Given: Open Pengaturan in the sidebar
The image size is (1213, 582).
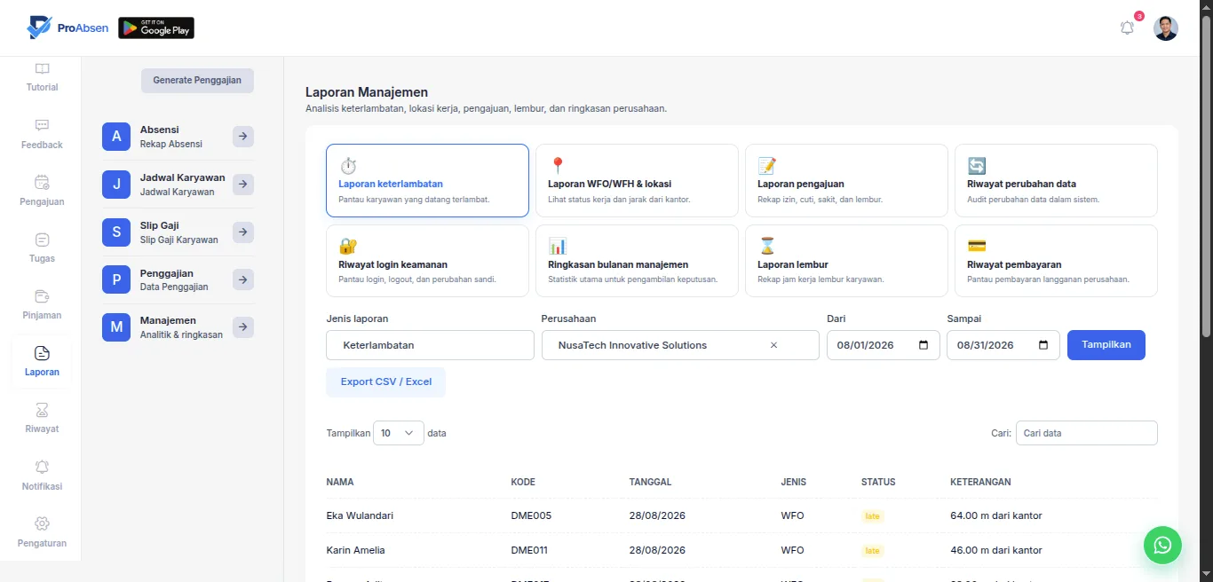Looking at the screenshot, I should coord(42,532).
